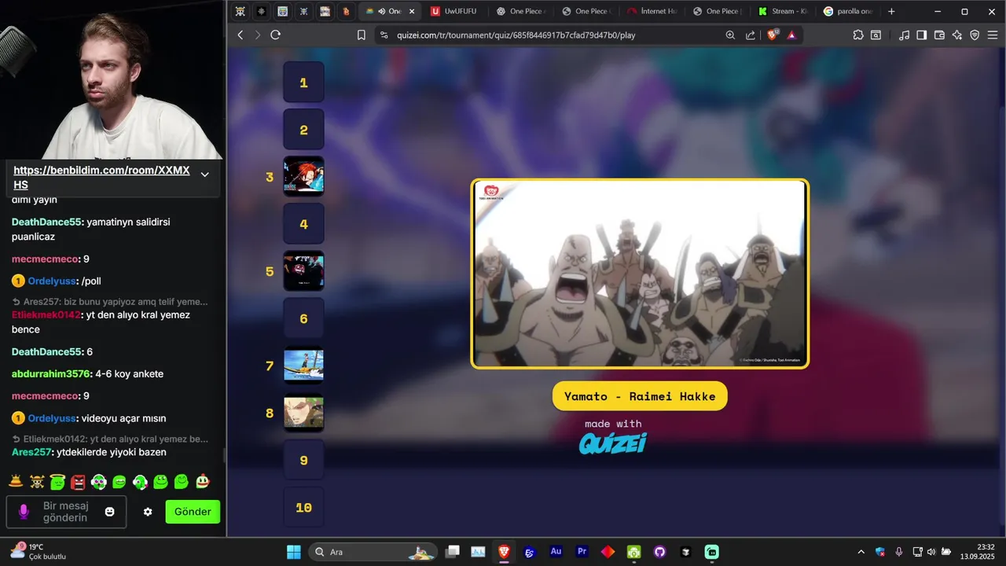Click the main quiz video frame
Image resolution: width=1006 pixels, height=566 pixels.
point(640,274)
